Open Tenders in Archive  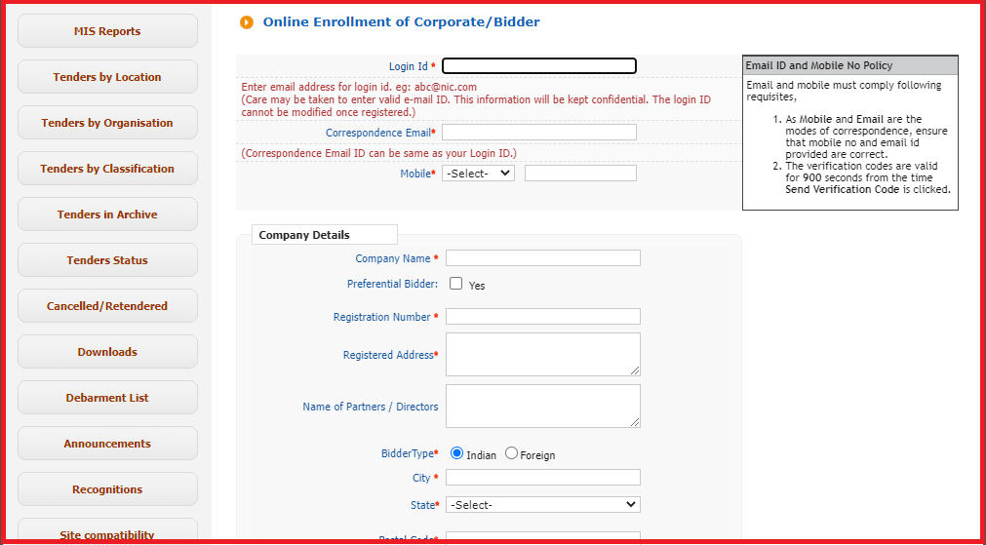(x=107, y=214)
